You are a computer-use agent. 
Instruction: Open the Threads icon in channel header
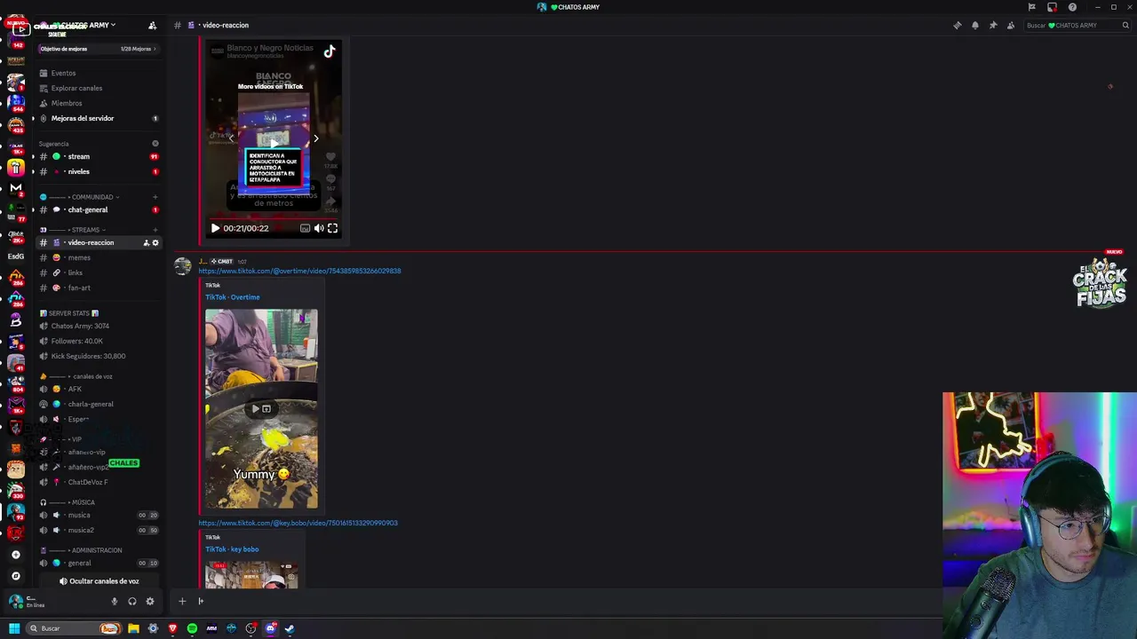click(x=957, y=25)
